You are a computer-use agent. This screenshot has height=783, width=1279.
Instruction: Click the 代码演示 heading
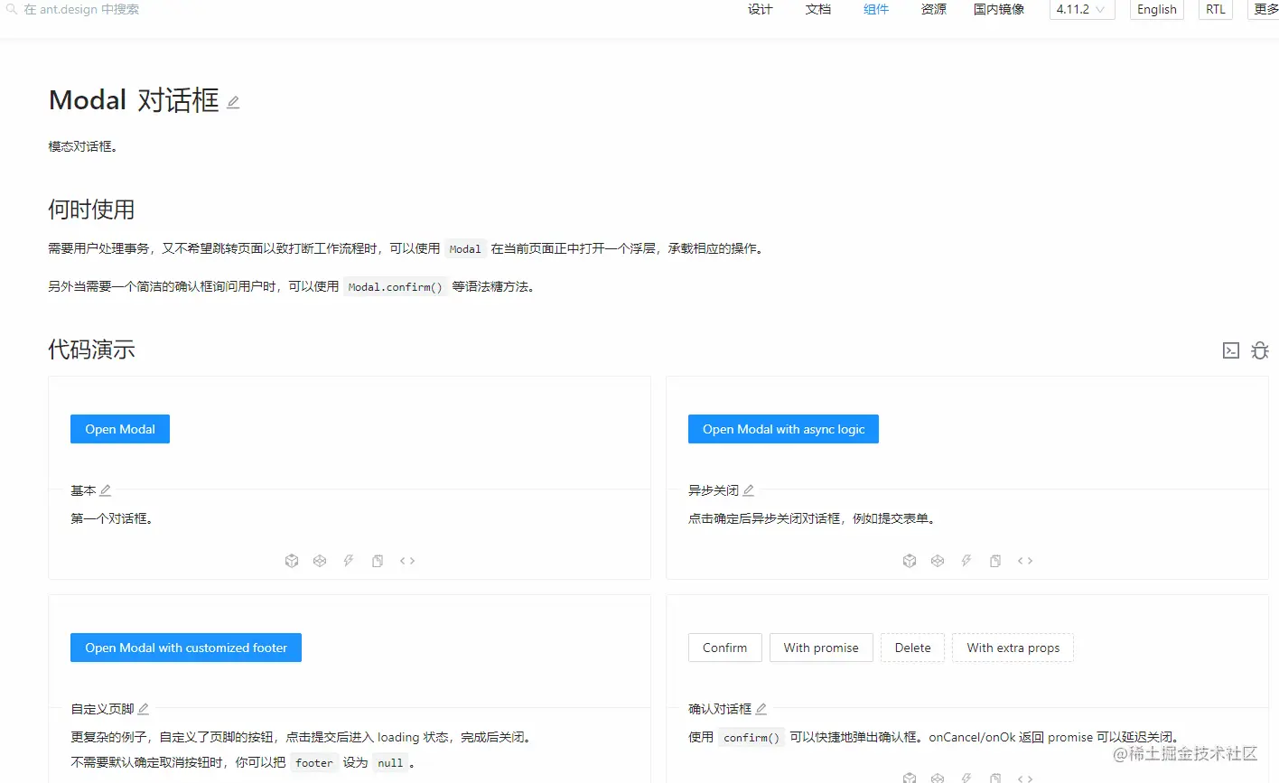click(91, 350)
